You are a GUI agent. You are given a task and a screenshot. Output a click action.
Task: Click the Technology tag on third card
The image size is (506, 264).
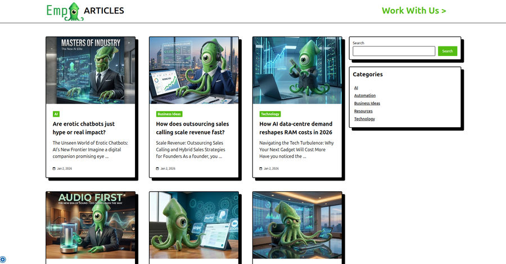click(x=270, y=114)
